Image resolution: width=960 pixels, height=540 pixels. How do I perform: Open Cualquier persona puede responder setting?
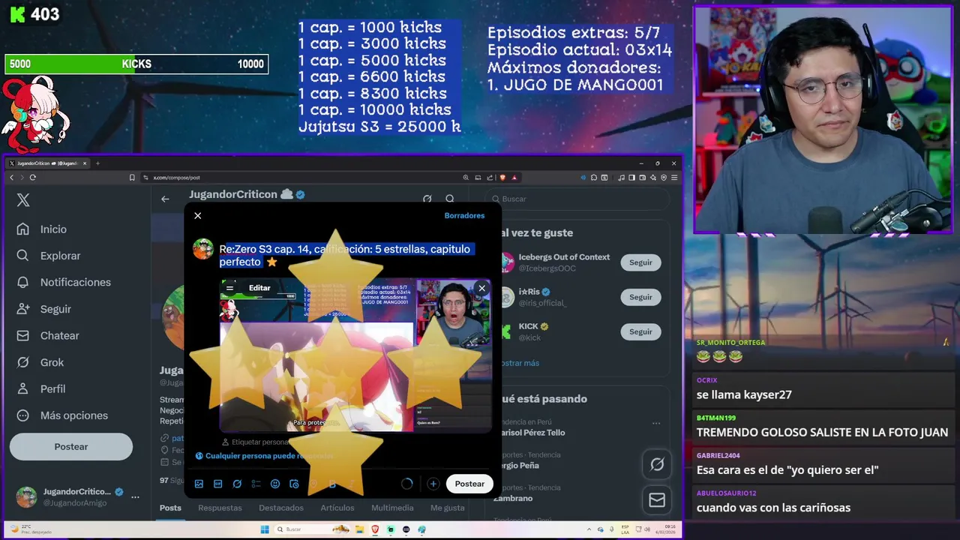[264, 455]
